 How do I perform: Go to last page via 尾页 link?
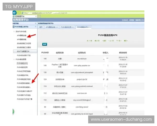126,41
